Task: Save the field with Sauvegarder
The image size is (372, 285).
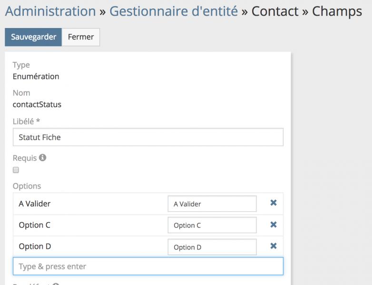Action: [33, 37]
